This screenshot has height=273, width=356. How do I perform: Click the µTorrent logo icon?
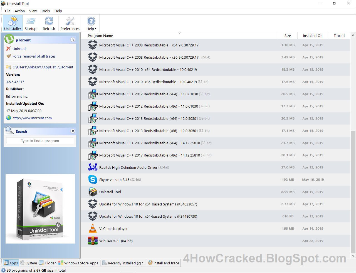point(9,39)
